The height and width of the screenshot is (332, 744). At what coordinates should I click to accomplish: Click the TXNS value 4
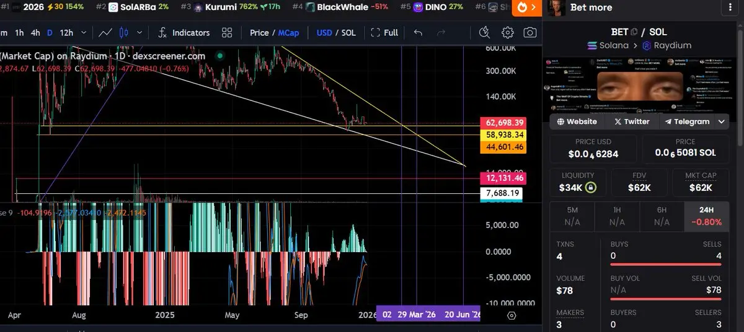point(559,256)
